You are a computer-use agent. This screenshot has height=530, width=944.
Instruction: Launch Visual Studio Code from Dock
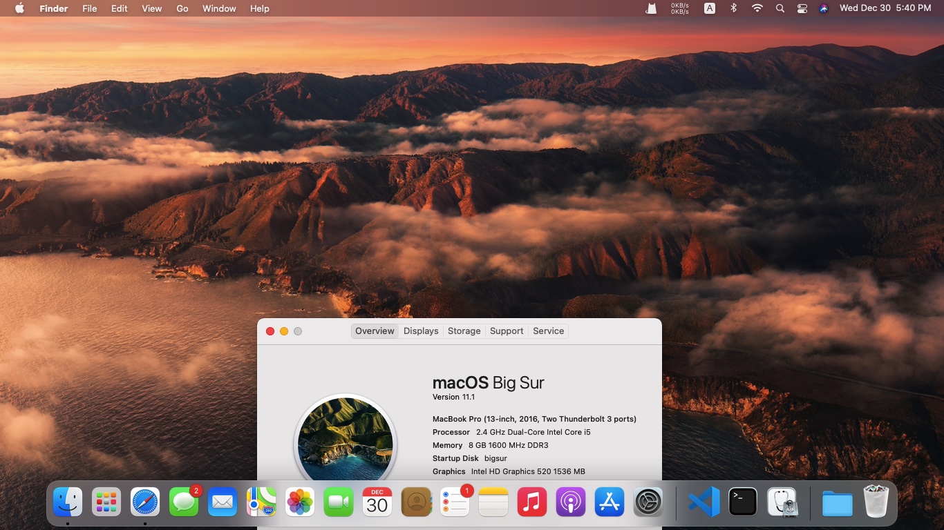[704, 502]
